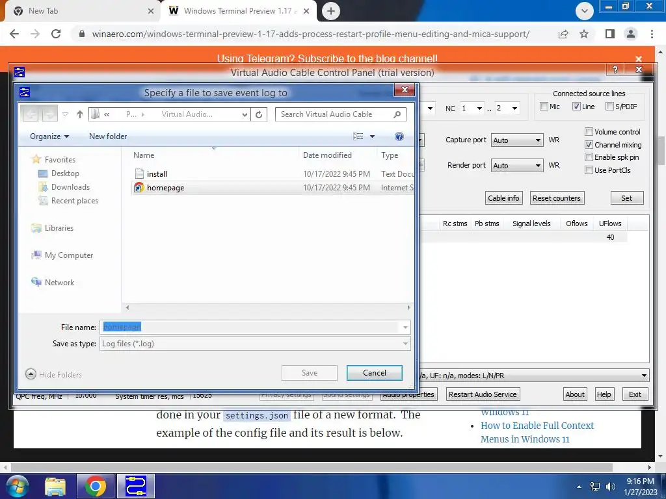Screen dimensions: 666x499
Task: Click the Up folder arrow in save dialog
Action: coord(80,114)
